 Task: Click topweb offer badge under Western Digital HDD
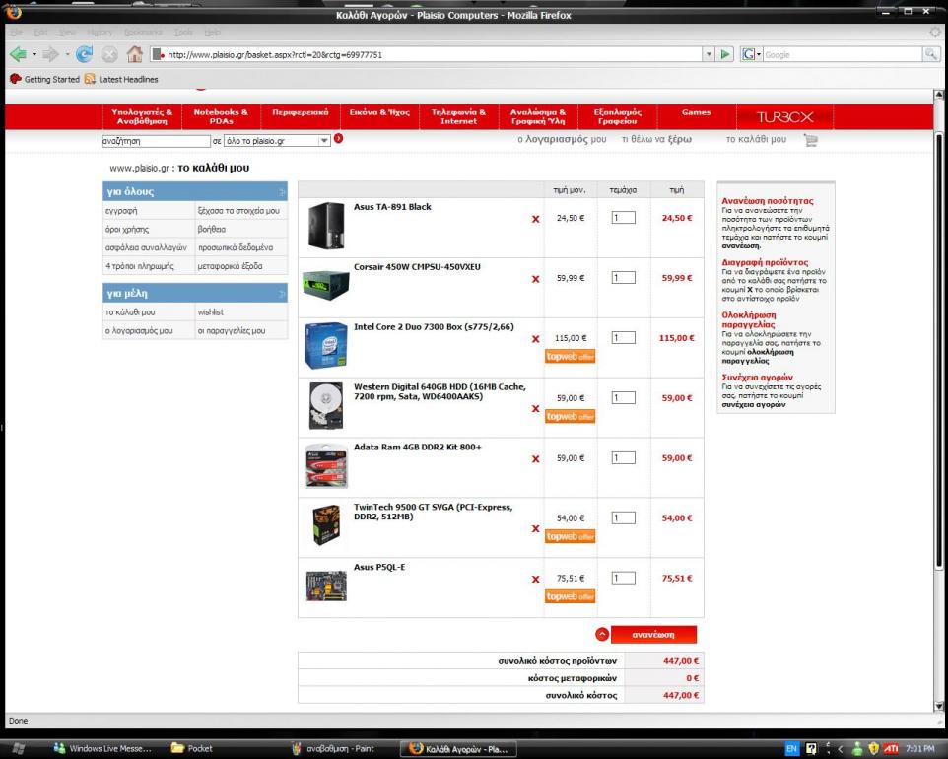(571, 416)
